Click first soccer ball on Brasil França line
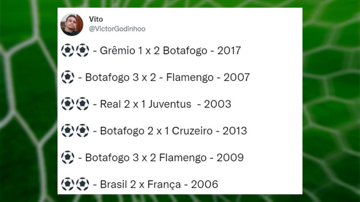Viewport: 360px width, 202px height. click(68, 184)
